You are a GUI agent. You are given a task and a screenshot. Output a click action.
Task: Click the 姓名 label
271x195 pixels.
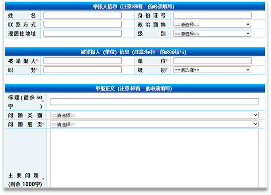tap(22, 15)
